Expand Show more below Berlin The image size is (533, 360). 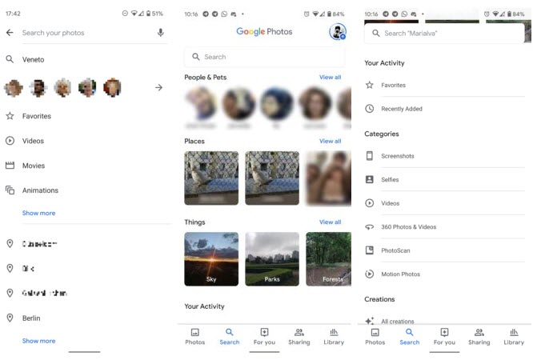(38, 341)
